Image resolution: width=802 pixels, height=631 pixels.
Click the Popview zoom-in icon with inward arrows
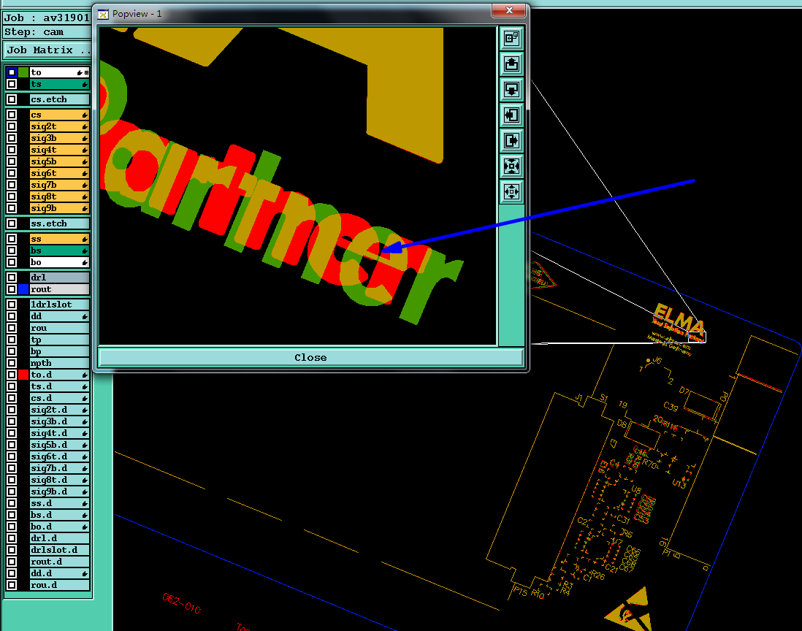(x=511, y=167)
